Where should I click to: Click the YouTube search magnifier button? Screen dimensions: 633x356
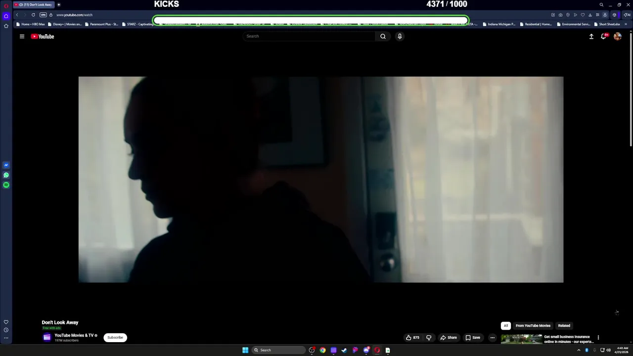click(383, 36)
